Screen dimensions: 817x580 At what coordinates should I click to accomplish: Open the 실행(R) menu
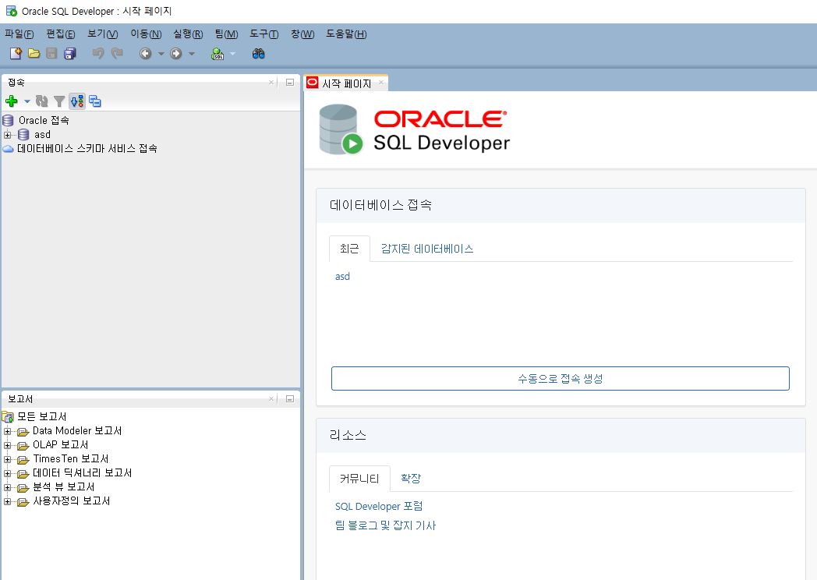(x=188, y=34)
